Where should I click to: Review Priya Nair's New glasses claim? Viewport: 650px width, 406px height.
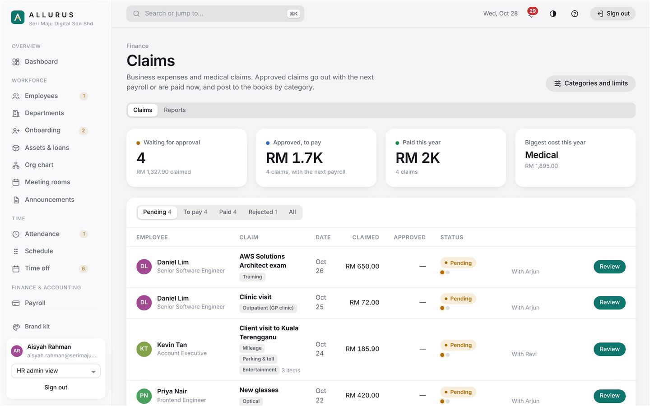pyautogui.click(x=609, y=396)
